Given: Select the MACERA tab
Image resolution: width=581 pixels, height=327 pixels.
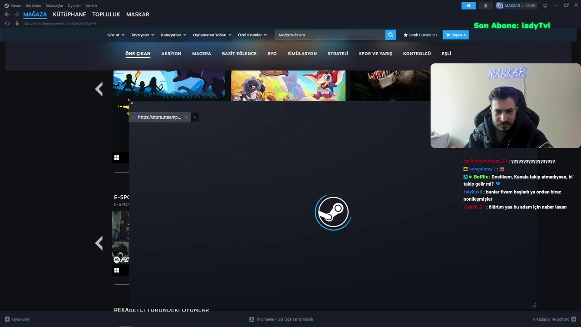Looking at the screenshot, I should coord(202,54).
